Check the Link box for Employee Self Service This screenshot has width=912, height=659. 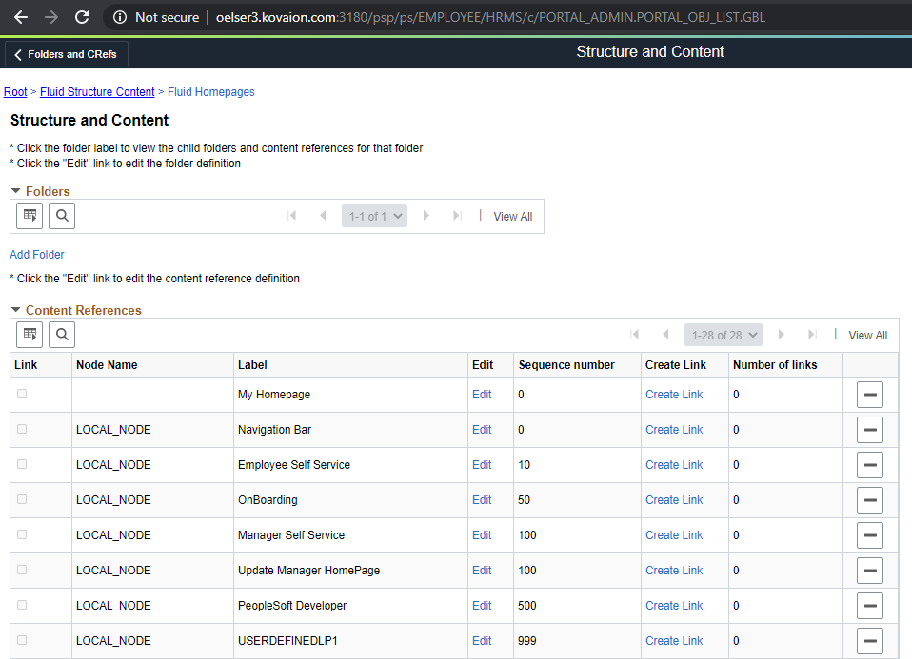pyautogui.click(x=22, y=464)
